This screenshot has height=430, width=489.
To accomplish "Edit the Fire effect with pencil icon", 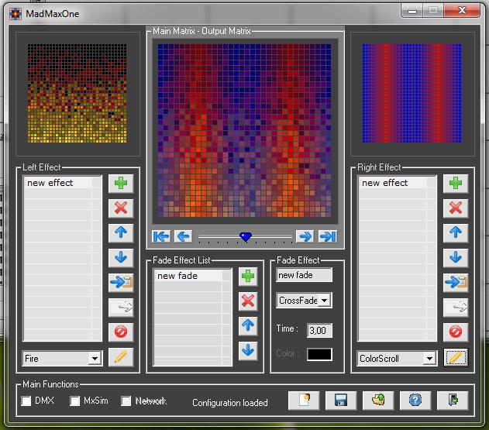I will 120,357.
